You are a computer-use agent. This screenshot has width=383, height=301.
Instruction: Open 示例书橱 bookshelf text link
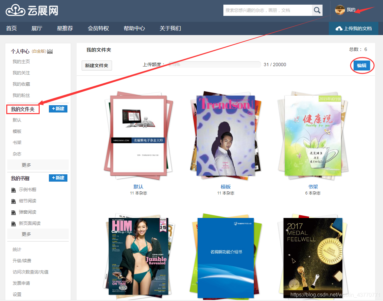28,190
